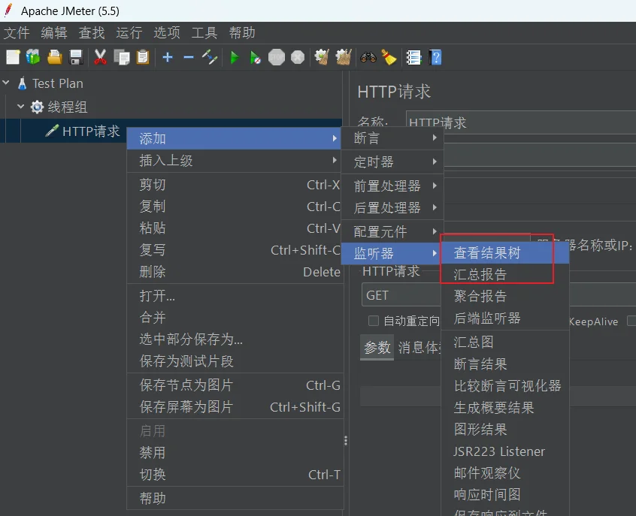Click the Cut scissors icon
Viewport: 636px width, 516px height.
coord(100,57)
